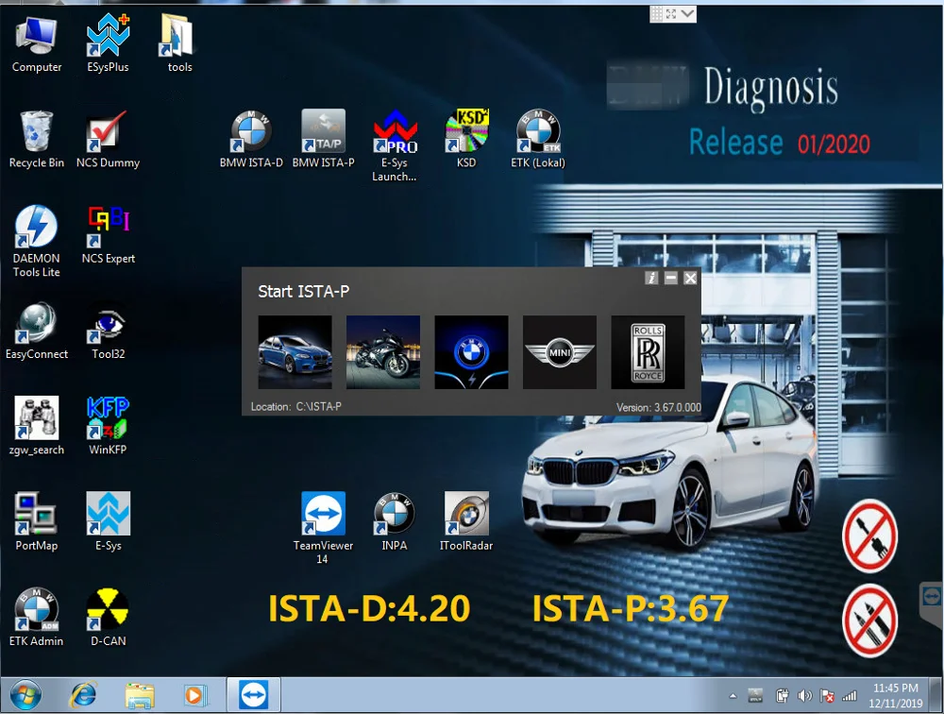Open volume control in system tray
944x714 pixels.
coord(804,696)
